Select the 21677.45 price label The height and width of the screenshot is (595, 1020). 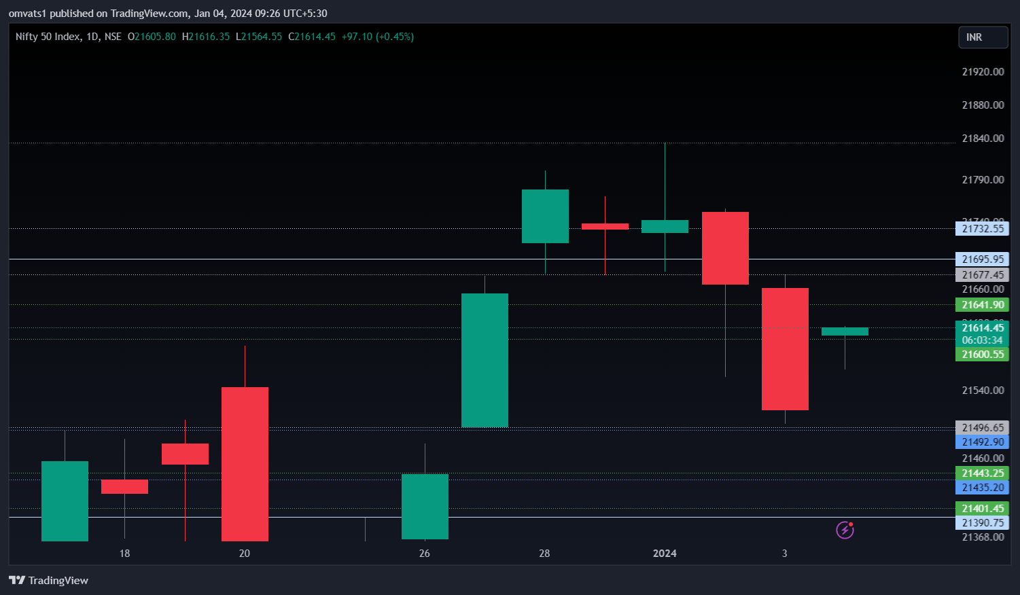pyautogui.click(x=982, y=275)
